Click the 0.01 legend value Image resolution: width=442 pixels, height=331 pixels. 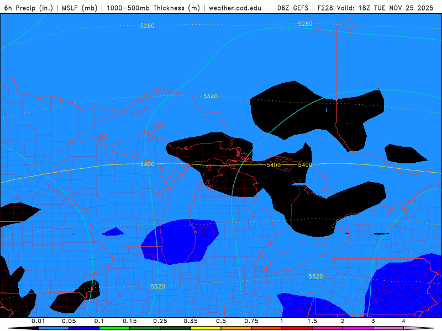tap(38, 321)
